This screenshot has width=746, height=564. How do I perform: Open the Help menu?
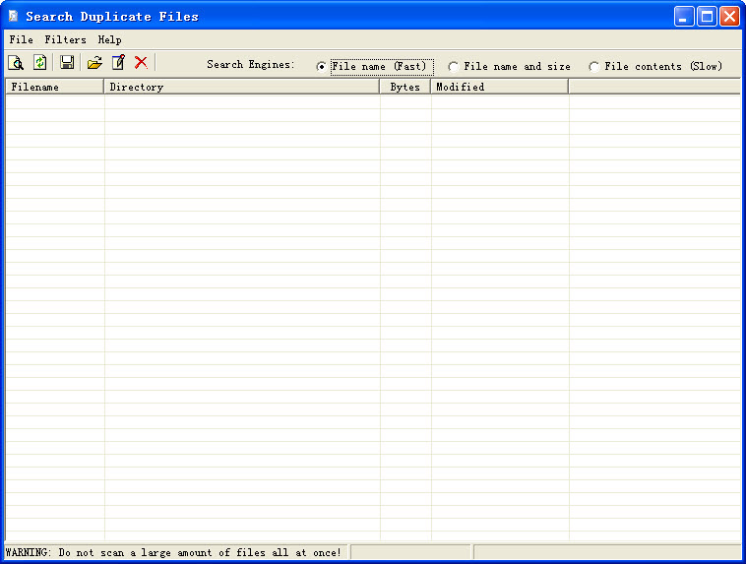(x=109, y=40)
